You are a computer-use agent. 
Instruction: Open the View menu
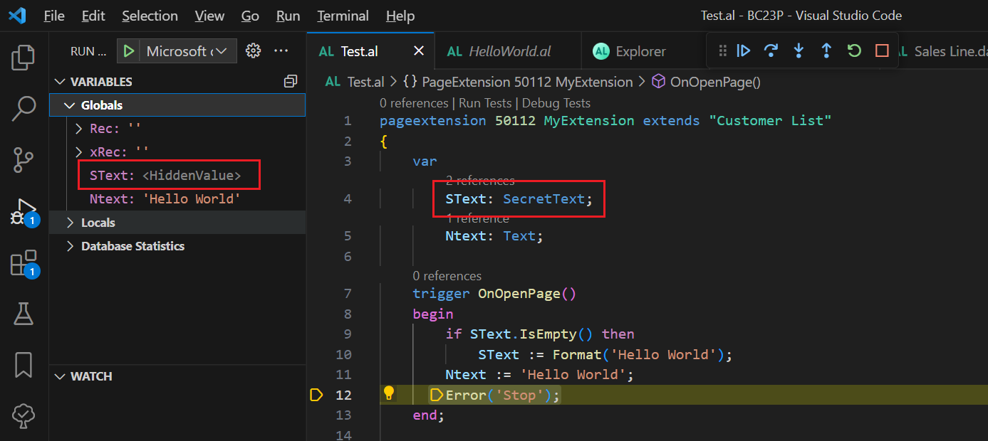(209, 16)
